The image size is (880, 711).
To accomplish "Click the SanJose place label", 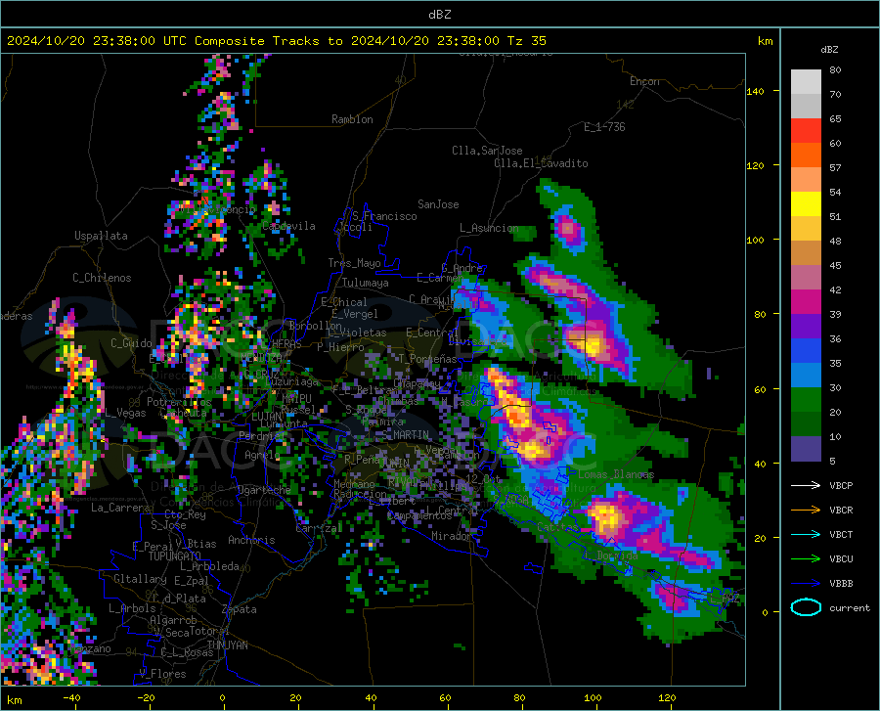I will (438, 204).
